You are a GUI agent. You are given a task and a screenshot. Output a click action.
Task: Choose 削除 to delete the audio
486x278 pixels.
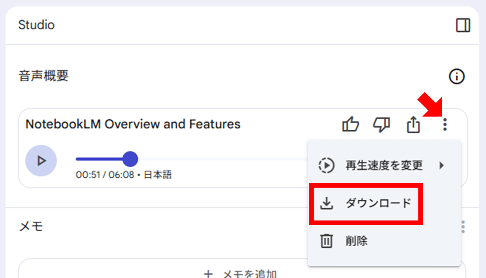(384, 241)
